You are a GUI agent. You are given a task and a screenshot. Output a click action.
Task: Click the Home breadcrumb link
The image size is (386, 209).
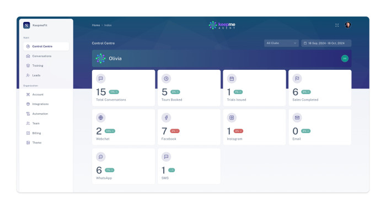pyautogui.click(x=96, y=25)
